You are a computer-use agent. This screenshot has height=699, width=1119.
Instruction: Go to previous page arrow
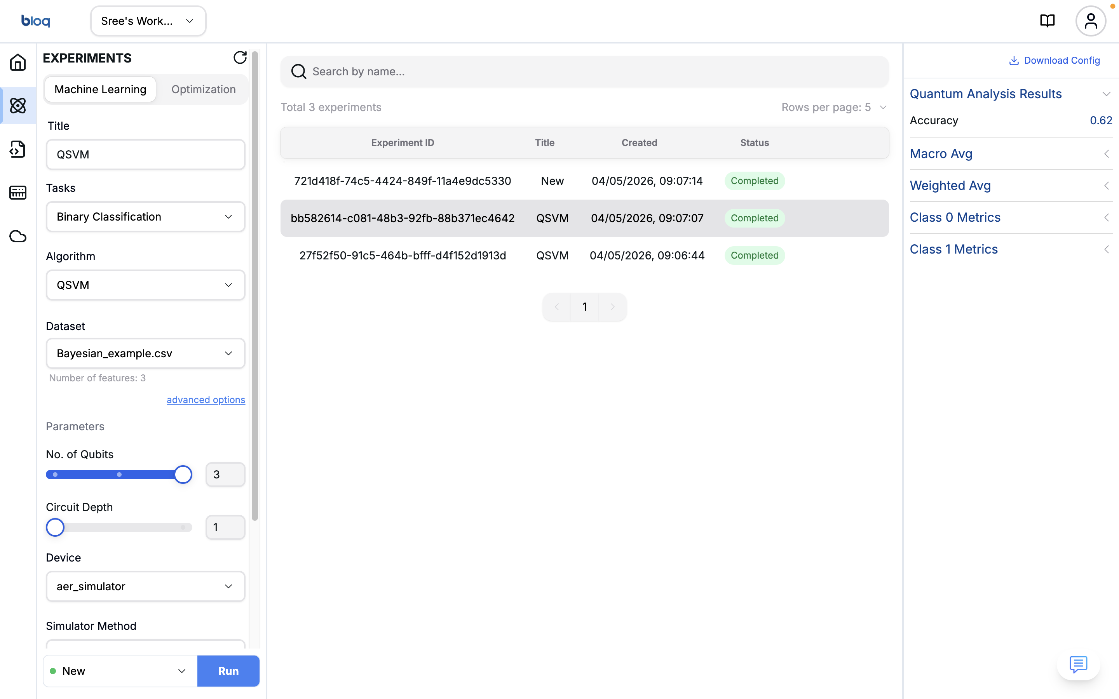pyautogui.click(x=557, y=306)
